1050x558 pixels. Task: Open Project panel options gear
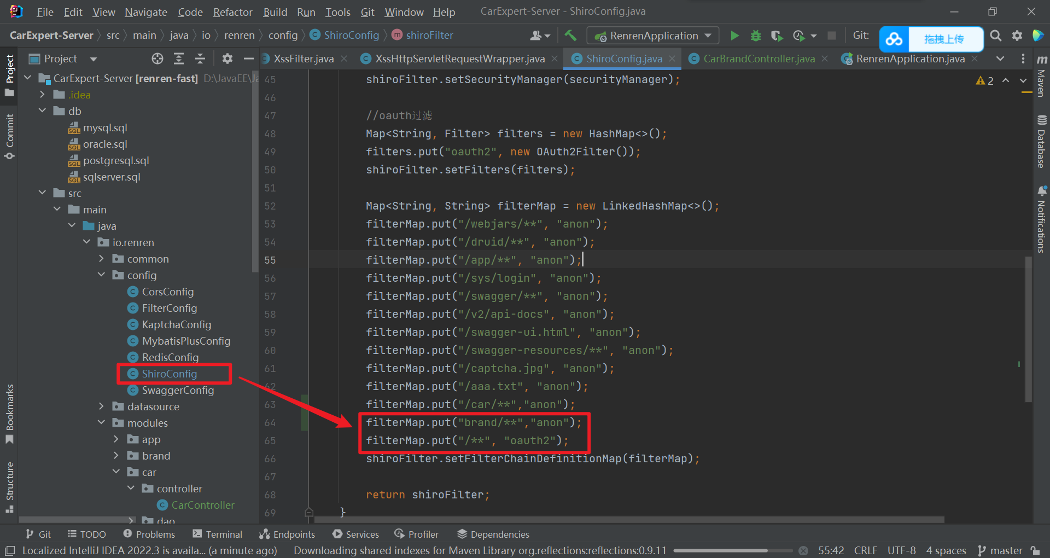[x=227, y=59]
